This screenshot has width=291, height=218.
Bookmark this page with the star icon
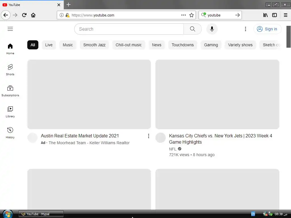pos(192,15)
